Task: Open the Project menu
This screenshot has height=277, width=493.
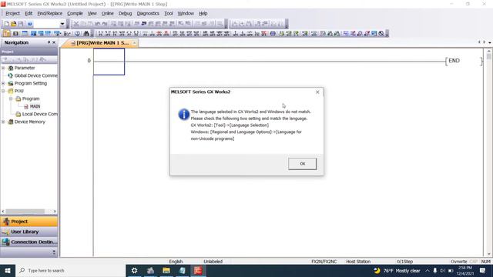Action: click(12, 14)
